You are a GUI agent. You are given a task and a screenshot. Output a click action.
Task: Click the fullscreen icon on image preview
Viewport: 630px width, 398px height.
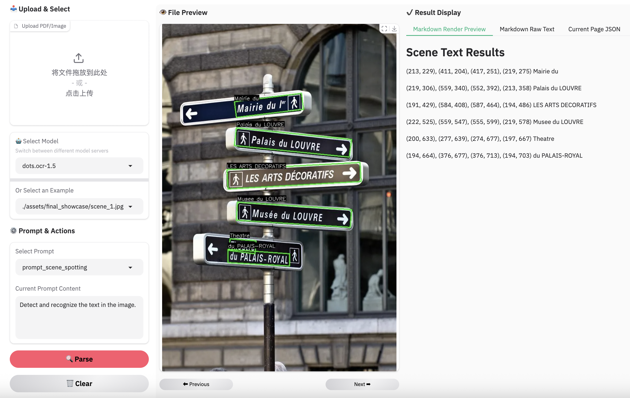click(x=384, y=29)
